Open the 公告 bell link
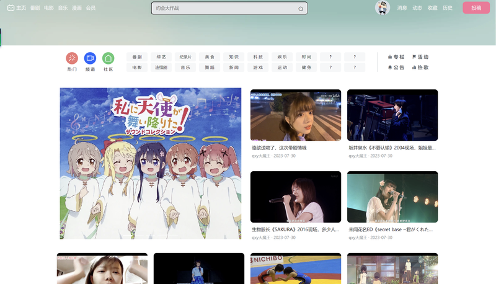Screen dimensions: 496x284 [396, 68]
